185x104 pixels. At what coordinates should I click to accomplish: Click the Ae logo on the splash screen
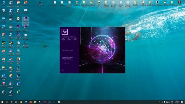coord(65,32)
